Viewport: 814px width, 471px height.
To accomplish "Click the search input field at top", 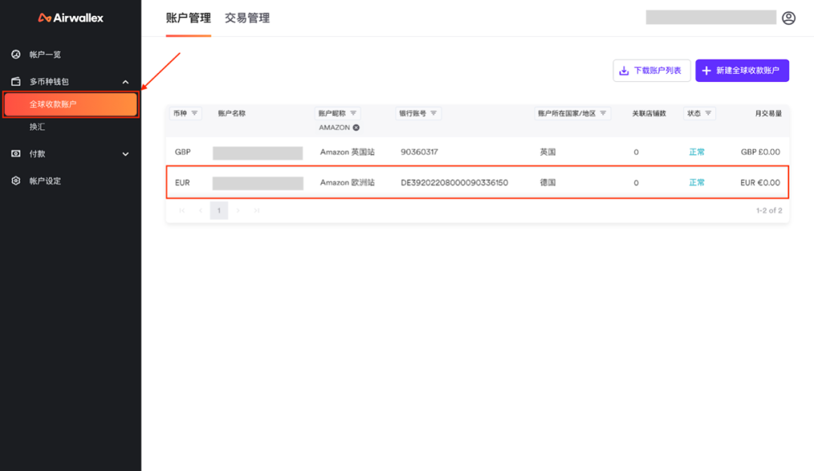I will click(x=710, y=17).
